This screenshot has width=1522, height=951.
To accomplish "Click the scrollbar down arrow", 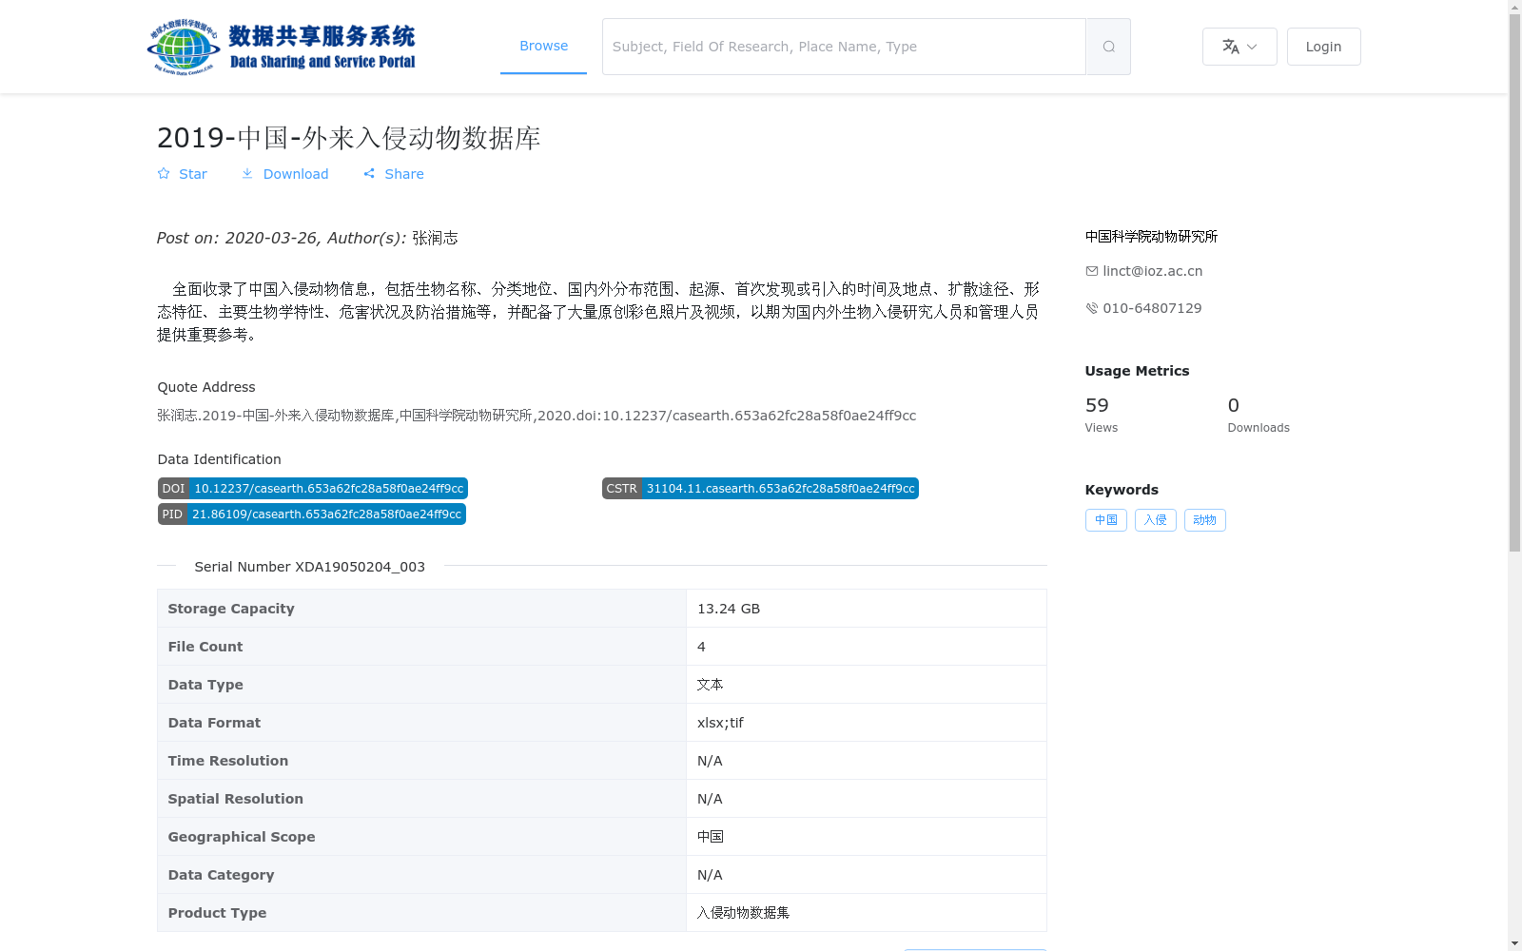I will 1514,943.
